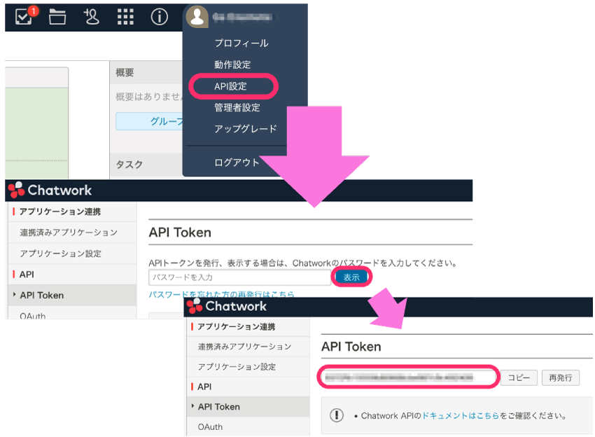The width and height of the screenshot is (595, 437).
Task: Click the API Token heading in bottom window
Action: 351,347
